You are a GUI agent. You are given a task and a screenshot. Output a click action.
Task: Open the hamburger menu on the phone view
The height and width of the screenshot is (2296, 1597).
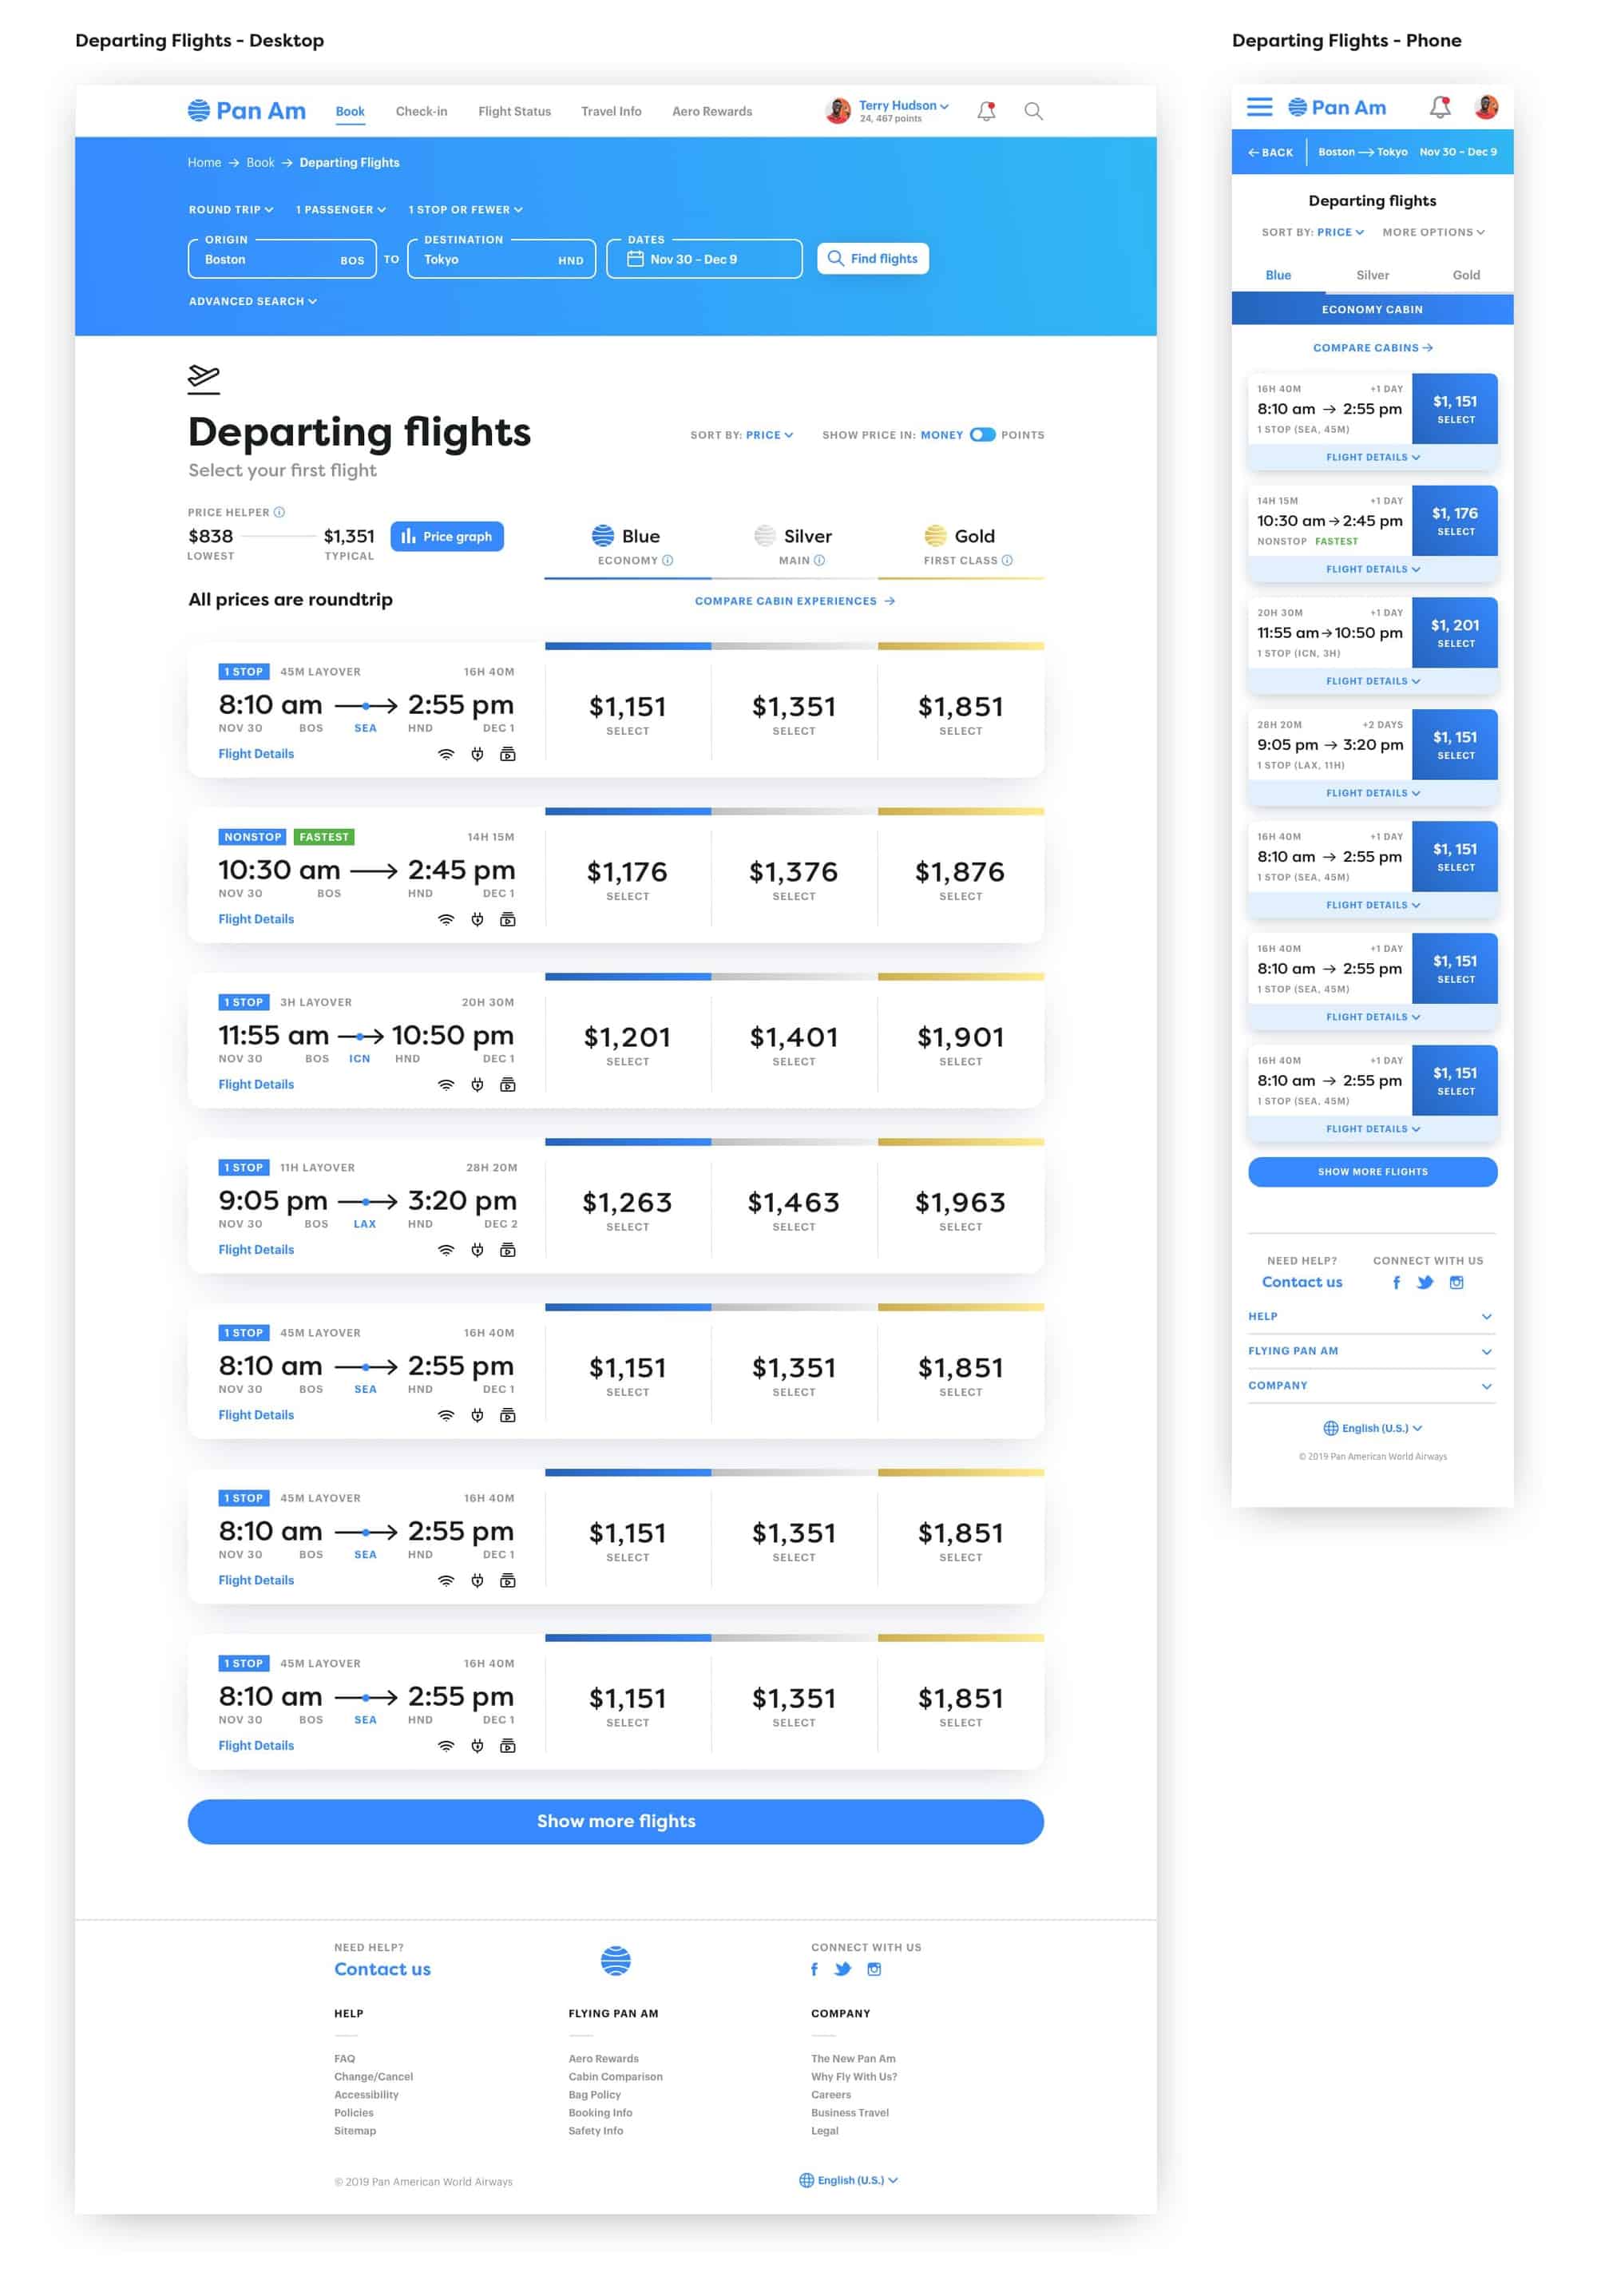pyautogui.click(x=1260, y=107)
